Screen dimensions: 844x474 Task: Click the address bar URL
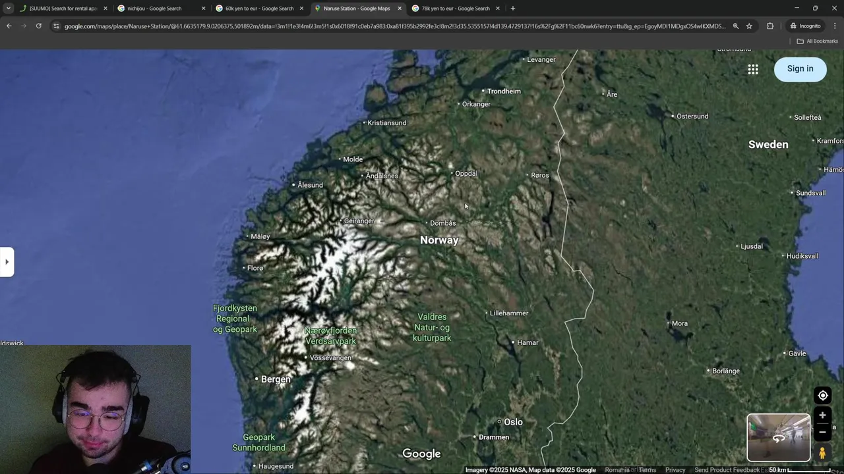[394, 26]
